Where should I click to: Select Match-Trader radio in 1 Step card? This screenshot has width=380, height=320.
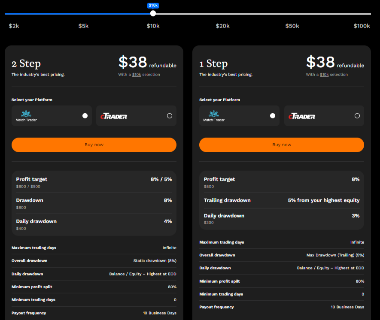[272, 116]
